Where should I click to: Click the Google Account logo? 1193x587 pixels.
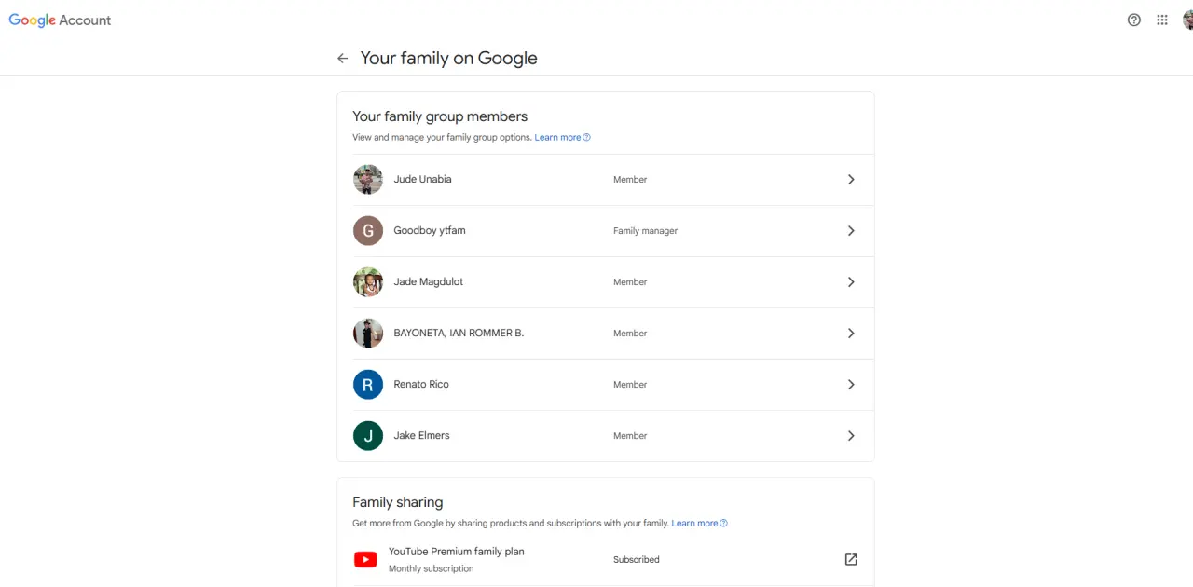[x=60, y=20]
